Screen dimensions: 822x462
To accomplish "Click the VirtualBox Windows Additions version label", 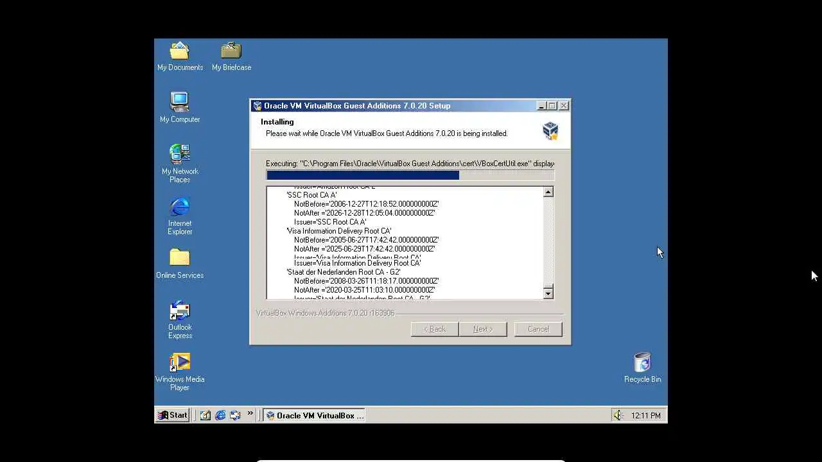I will 326,313.
